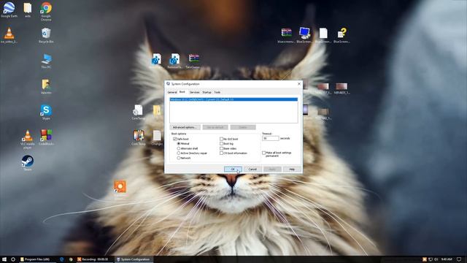Click the Advanced options button
The image size is (467, 263).
pos(185,127)
